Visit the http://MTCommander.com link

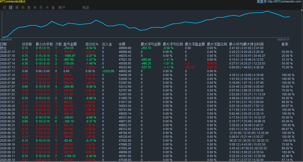[285, 2]
